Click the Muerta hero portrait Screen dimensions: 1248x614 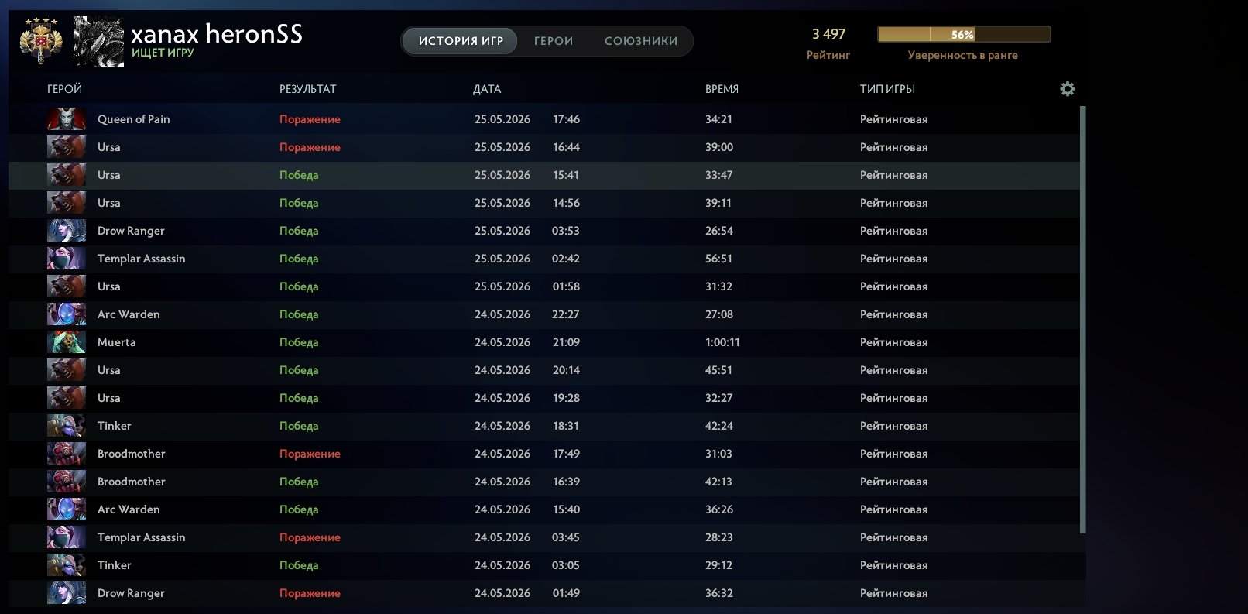tap(67, 342)
